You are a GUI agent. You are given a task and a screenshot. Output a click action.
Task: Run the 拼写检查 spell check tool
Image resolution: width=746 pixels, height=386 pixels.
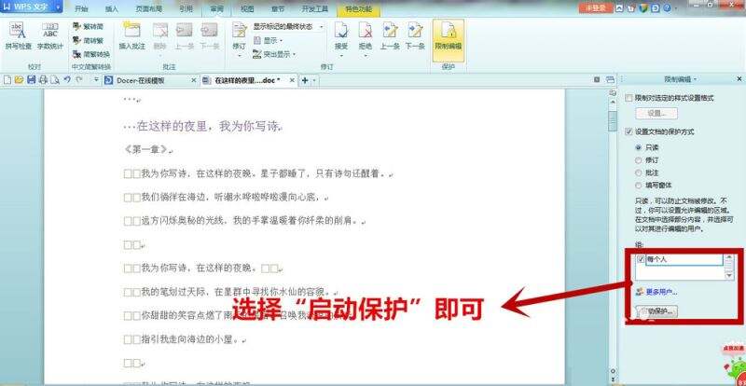(x=18, y=36)
